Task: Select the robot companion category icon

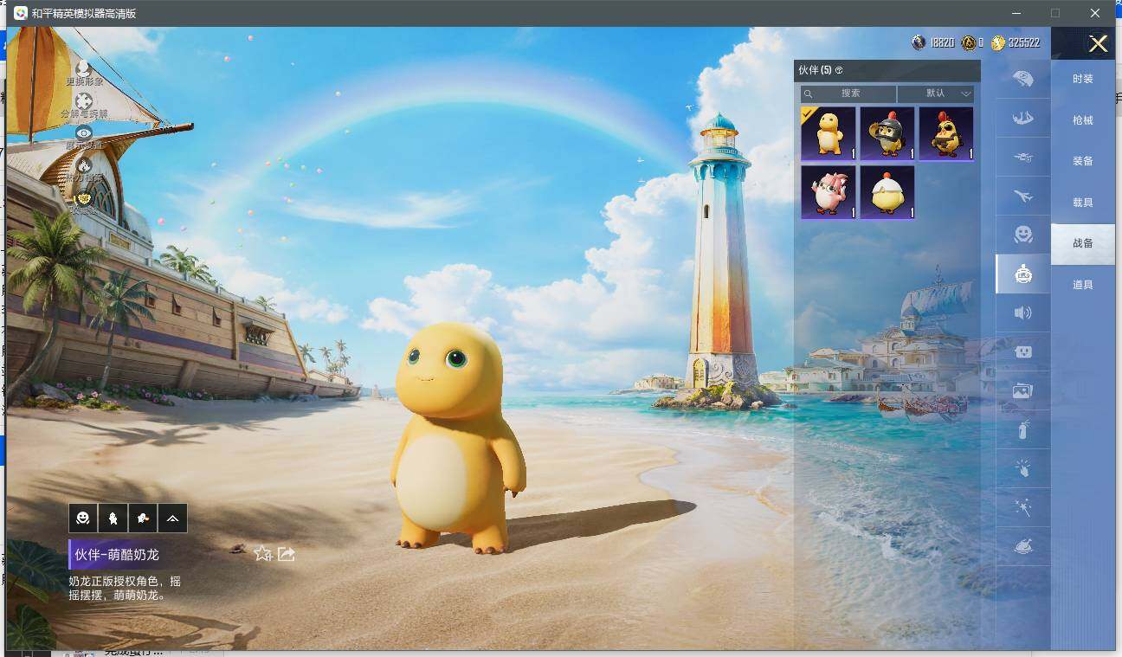Action: (1023, 274)
